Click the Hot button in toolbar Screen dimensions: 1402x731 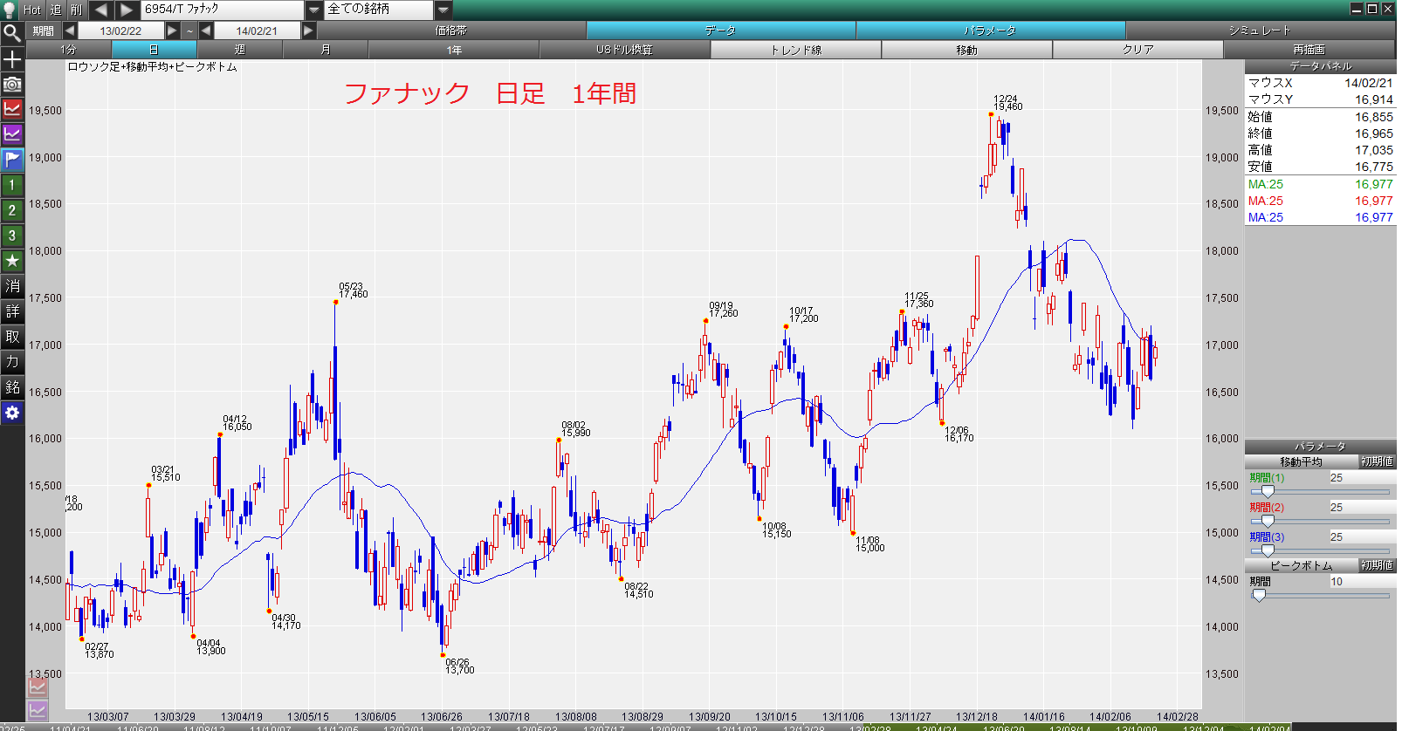point(32,10)
